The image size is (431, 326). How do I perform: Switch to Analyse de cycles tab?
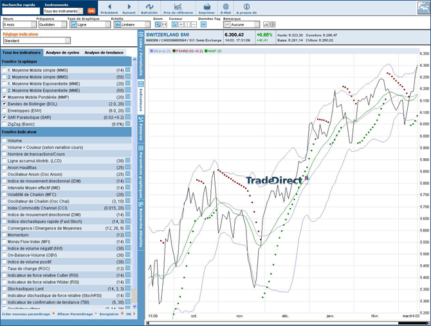click(x=62, y=53)
